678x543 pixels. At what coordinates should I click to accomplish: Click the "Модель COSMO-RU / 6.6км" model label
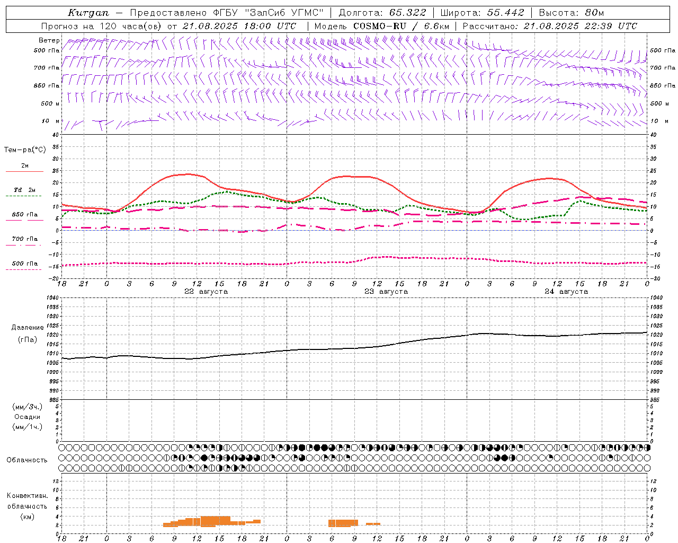pyautogui.click(x=381, y=26)
